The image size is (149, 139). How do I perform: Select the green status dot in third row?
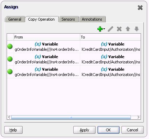tap(10, 71)
